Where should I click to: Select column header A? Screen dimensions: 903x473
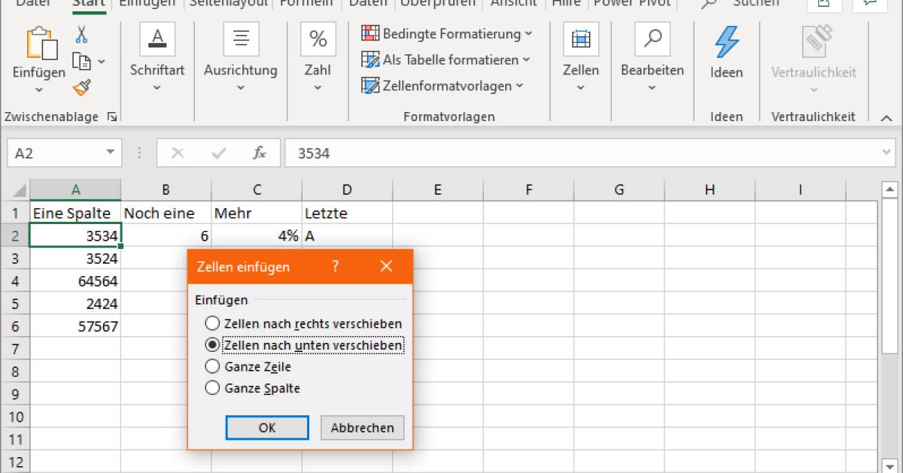pyautogui.click(x=75, y=190)
